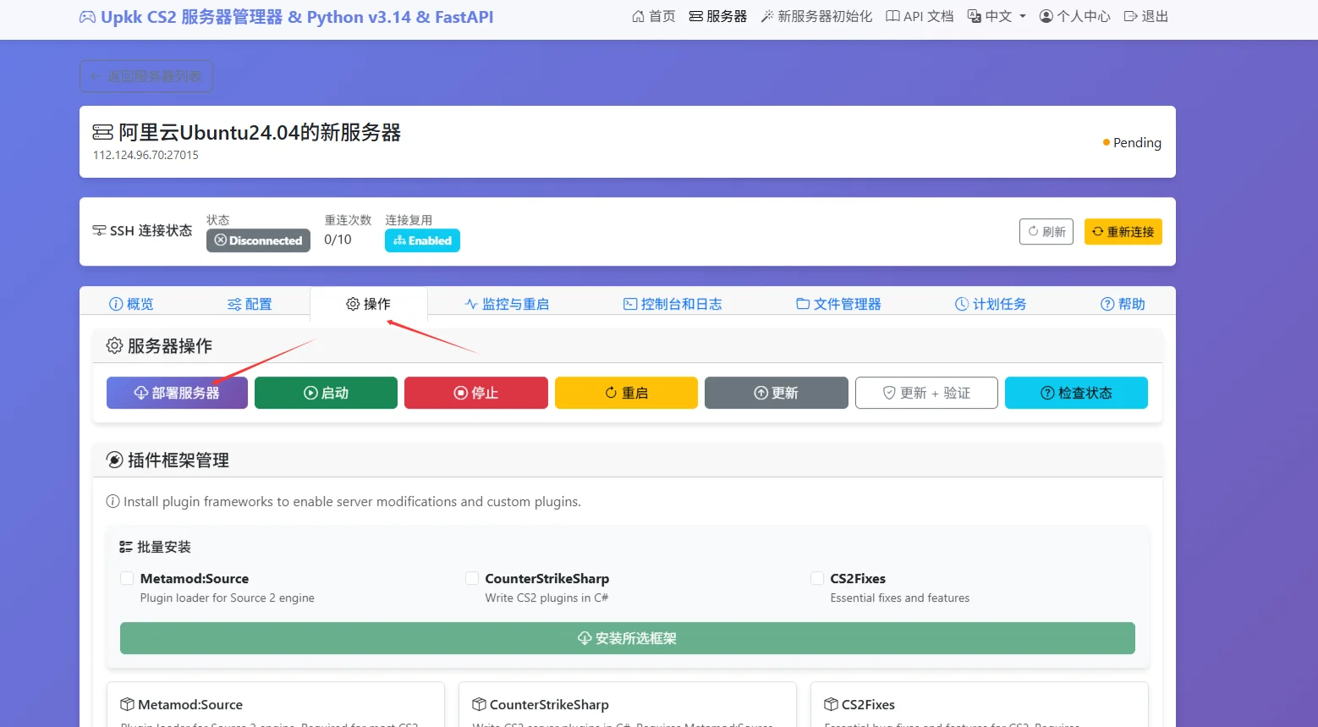Click the green Install Selected Frameworks button
This screenshot has width=1318, height=727.
pyautogui.click(x=627, y=638)
